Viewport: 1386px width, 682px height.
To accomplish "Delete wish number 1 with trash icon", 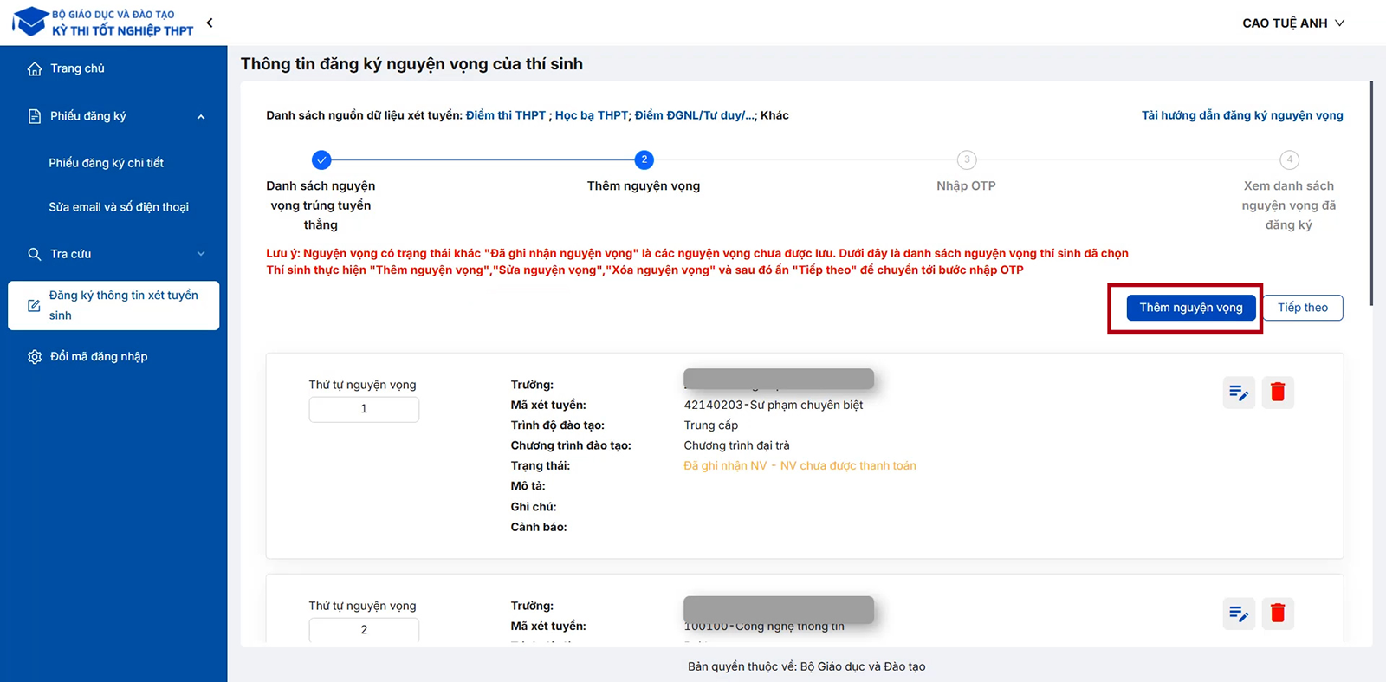I will pyautogui.click(x=1278, y=393).
